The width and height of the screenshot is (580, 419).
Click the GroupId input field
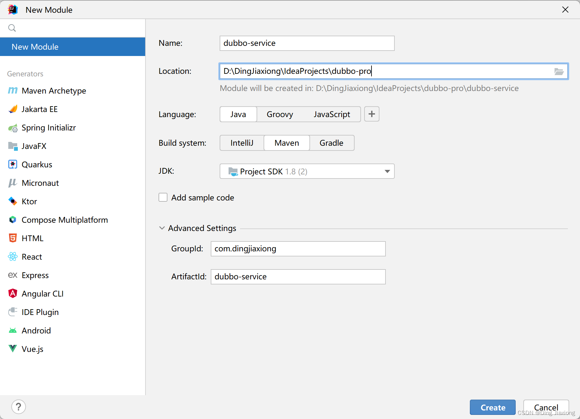point(298,249)
